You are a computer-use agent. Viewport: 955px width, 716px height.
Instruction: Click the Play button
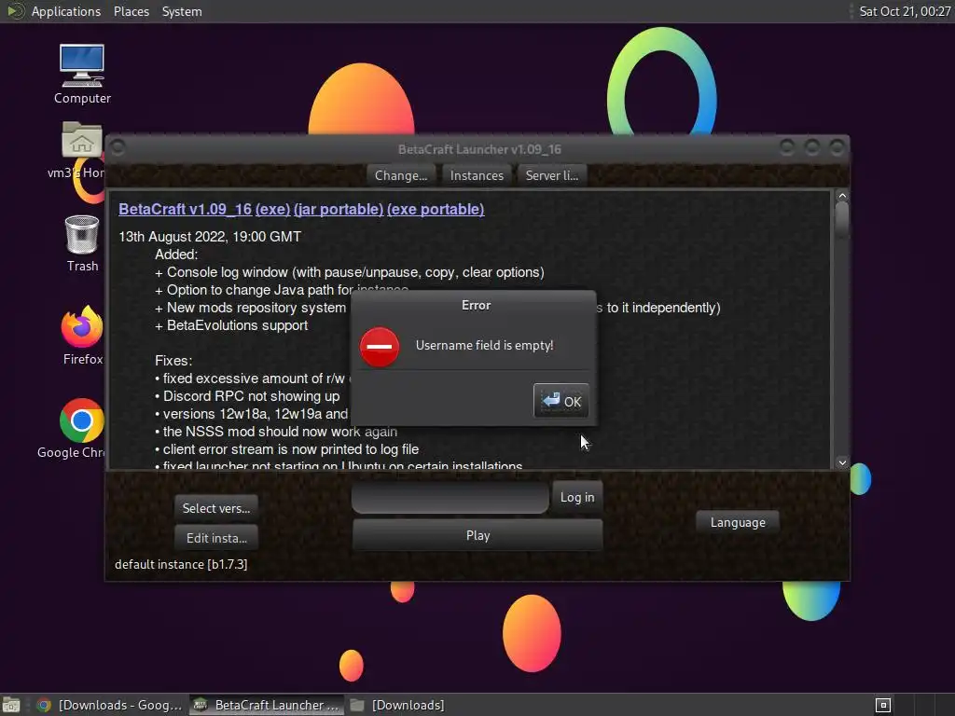click(x=477, y=535)
